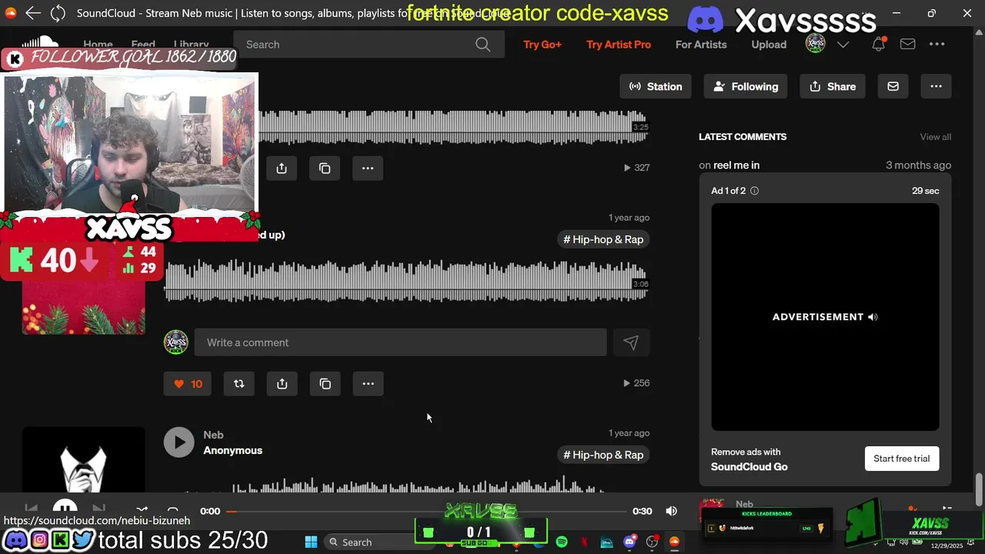The image size is (985, 554).
Task: Open more options for the 327-play track
Action: click(x=368, y=169)
